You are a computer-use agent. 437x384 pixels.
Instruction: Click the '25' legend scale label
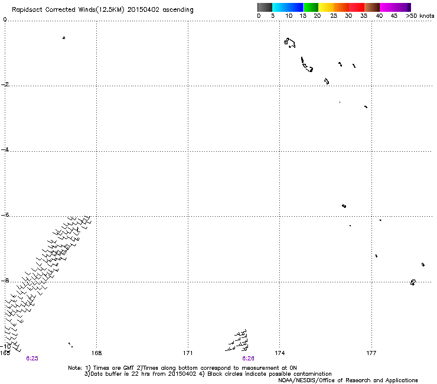click(x=334, y=16)
